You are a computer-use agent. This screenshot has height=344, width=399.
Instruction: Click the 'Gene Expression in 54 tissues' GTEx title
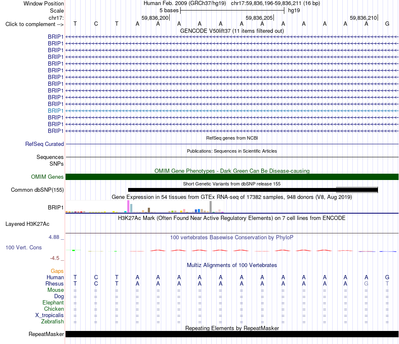232,197
